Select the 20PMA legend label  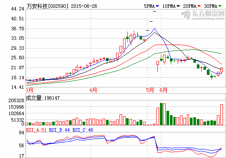[x=189, y=6]
